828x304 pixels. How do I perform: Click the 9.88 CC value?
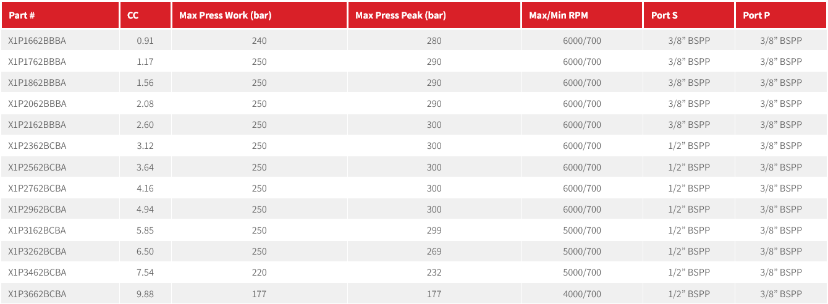click(x=145, y=293)
